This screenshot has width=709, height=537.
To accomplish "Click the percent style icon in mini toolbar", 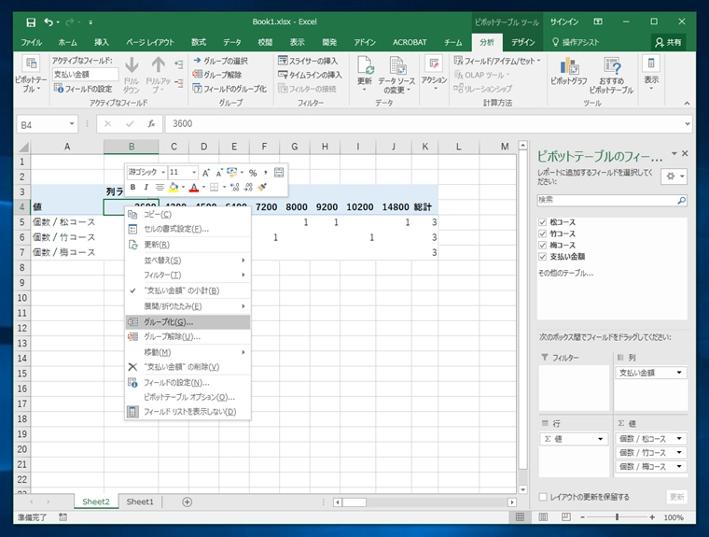I will (x=253, y=173).
